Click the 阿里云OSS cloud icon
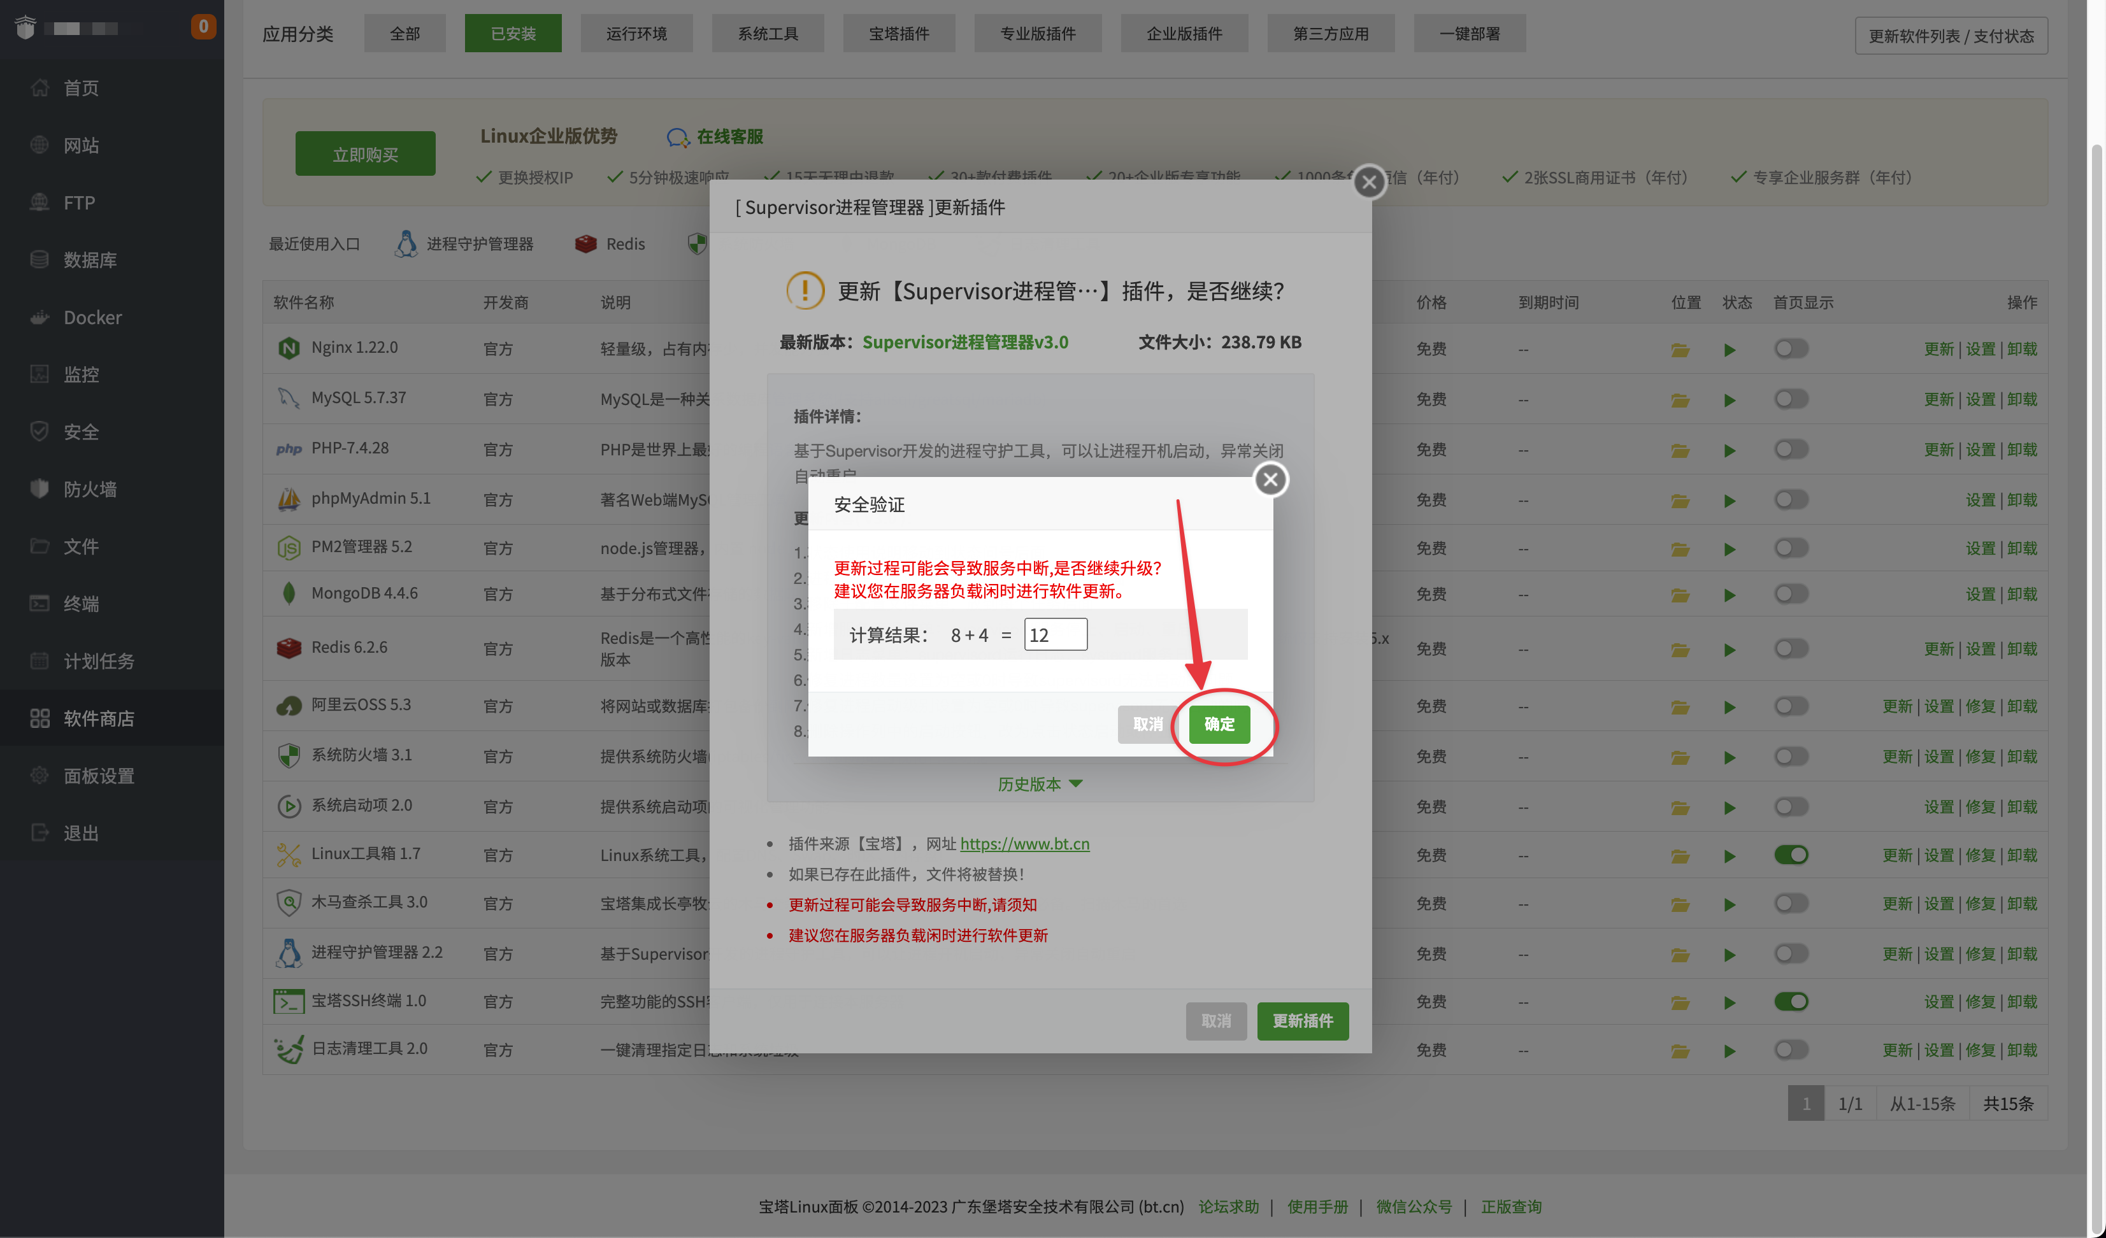This screenshot has height=1238, width=2106. [x=289, y=706]
